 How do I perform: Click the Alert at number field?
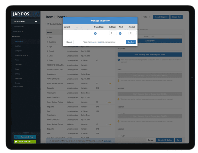click(133, 33)
